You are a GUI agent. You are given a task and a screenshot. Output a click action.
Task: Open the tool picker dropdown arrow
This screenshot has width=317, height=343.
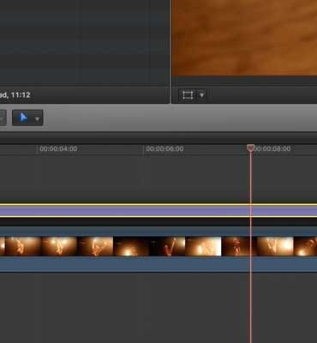[37, 119]
